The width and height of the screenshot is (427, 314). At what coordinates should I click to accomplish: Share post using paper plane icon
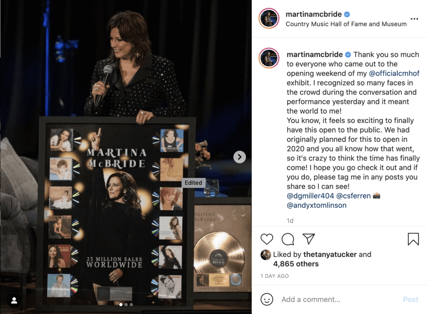point(309,239)
